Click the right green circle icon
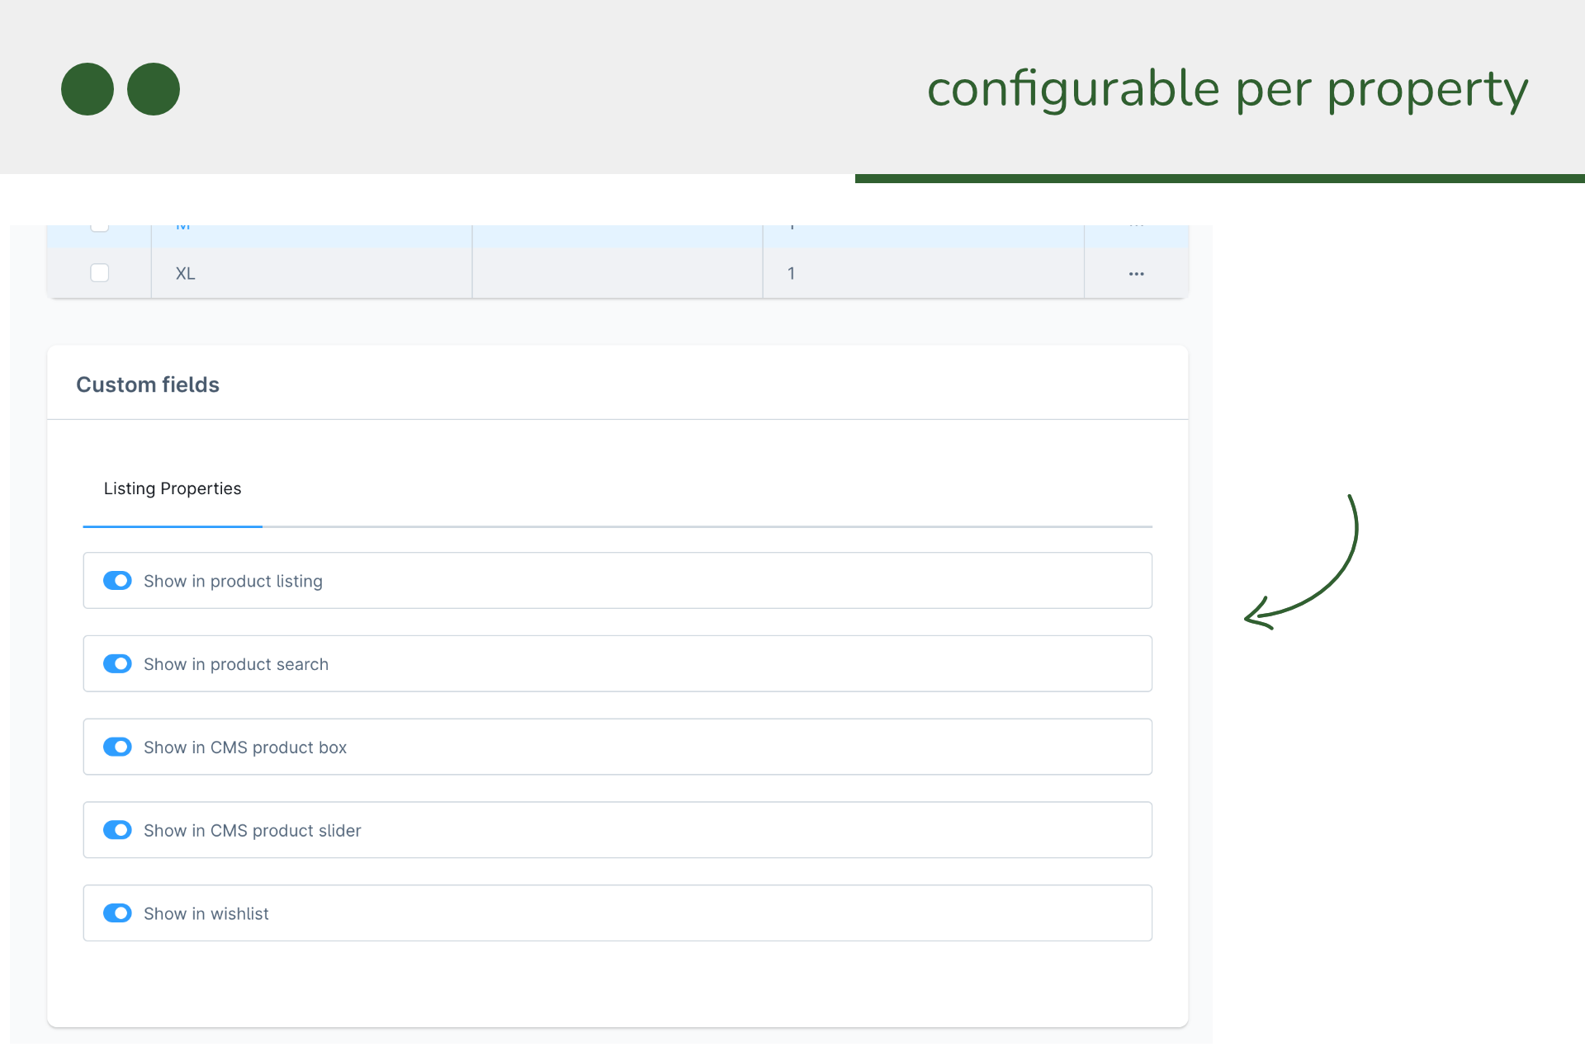Screen dimensions: 1585x1047 coord(154,89)
